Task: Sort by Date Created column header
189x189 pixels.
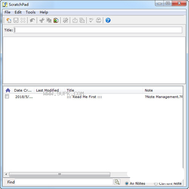Action: tap(23, 91)
